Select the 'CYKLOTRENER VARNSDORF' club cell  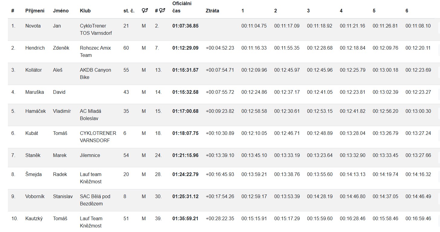98,137
